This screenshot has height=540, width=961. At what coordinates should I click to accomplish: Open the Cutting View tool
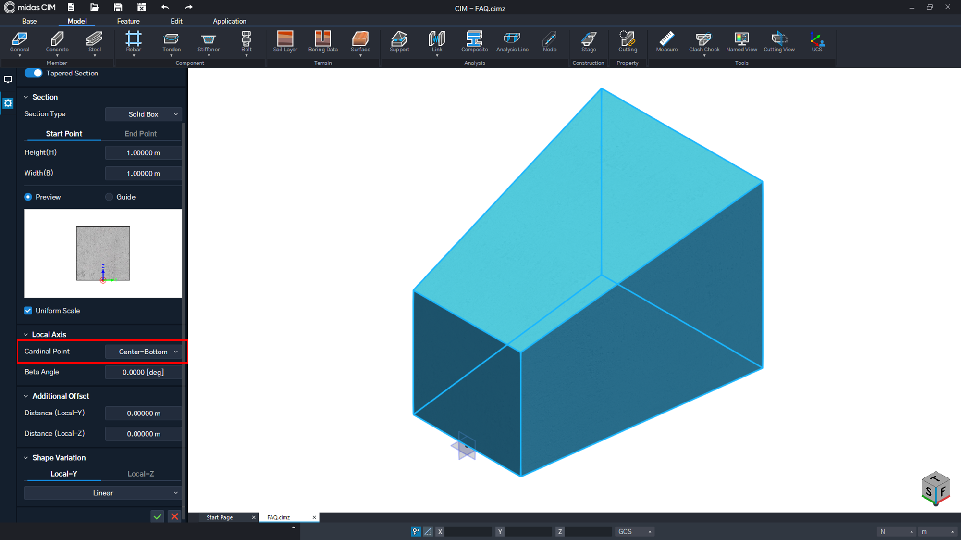[x=779, y=42]
